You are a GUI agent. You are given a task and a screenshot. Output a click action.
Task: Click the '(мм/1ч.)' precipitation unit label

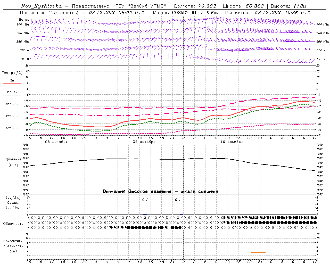pos(13,208)
